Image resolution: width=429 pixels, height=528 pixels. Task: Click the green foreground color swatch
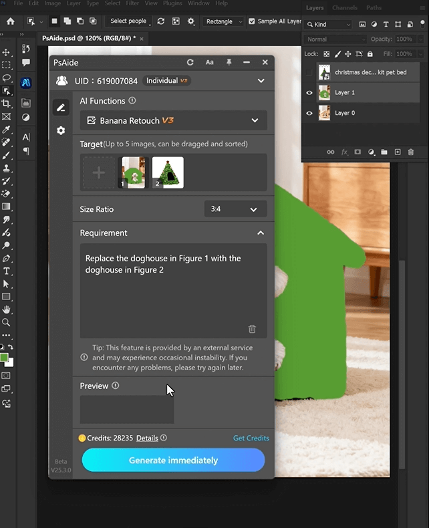click(x=5, y=358)
